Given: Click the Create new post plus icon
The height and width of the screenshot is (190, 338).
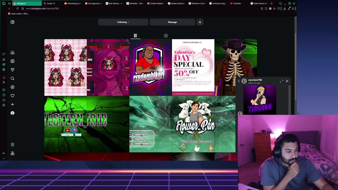Looking at the screenshot, I should tap(12, 104).
